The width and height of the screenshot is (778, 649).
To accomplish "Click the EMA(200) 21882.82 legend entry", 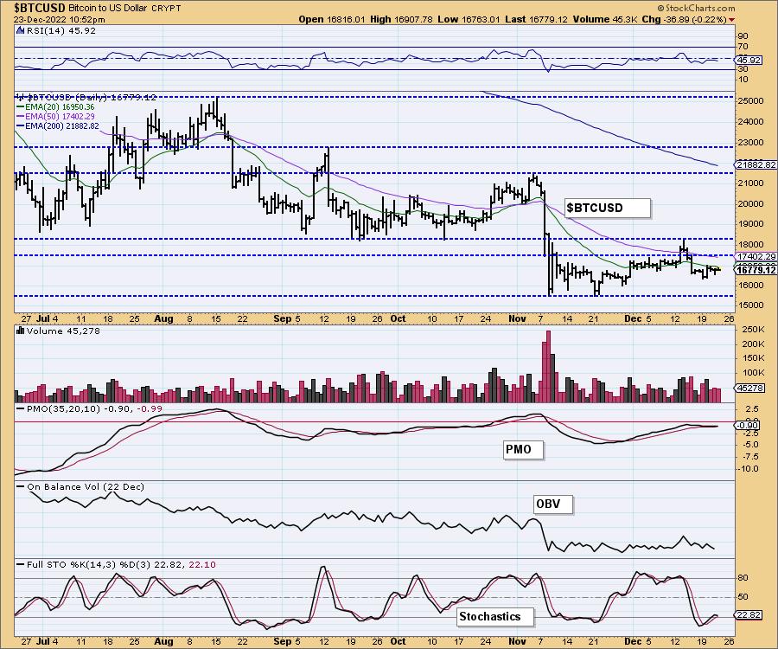I will (58, 126).
